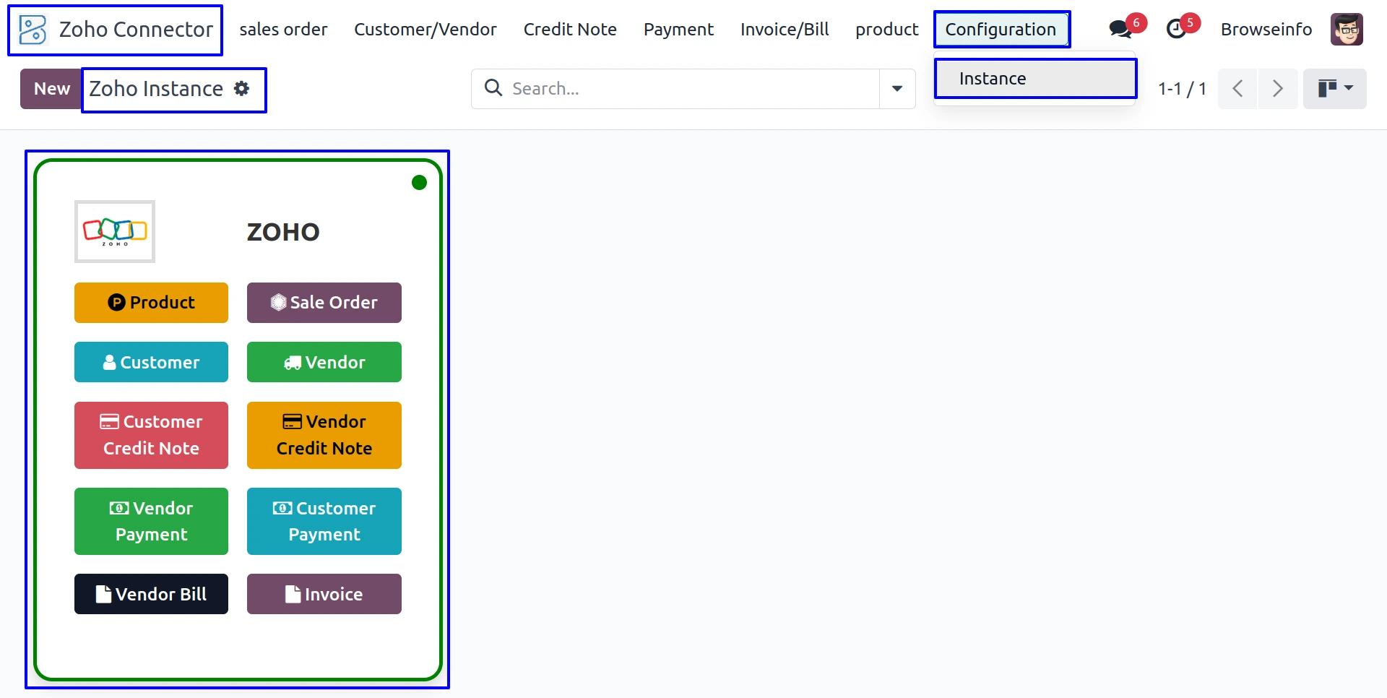This screenshot has width=1387, height=698.
Task: Click the green status dot on ZOHO card
Action: 419,183
